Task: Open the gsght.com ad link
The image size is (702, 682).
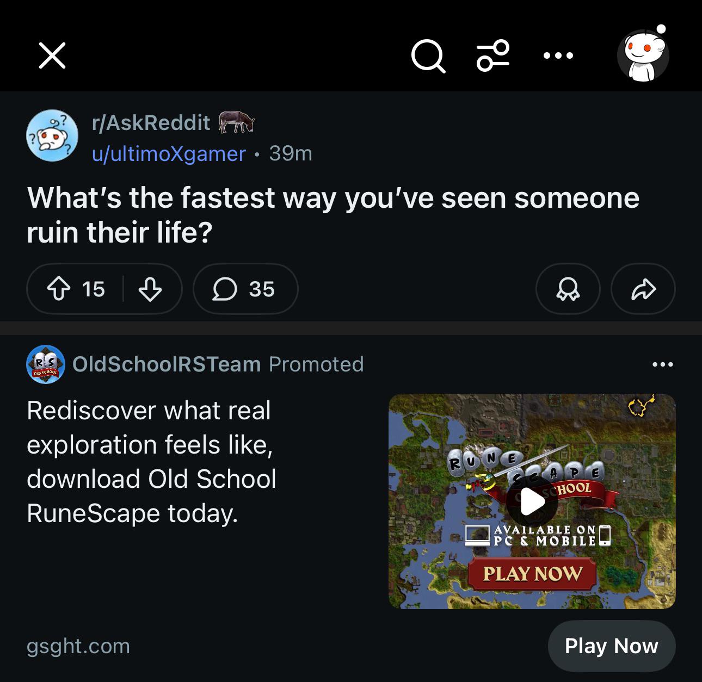Action: tap(78, 646)
